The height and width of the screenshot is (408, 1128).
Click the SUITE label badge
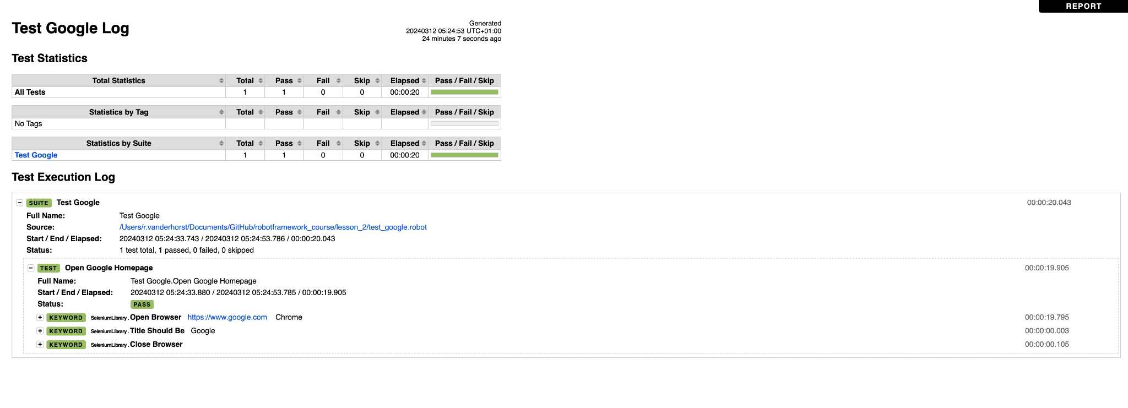pyautogui.click(x=39, y=203)
